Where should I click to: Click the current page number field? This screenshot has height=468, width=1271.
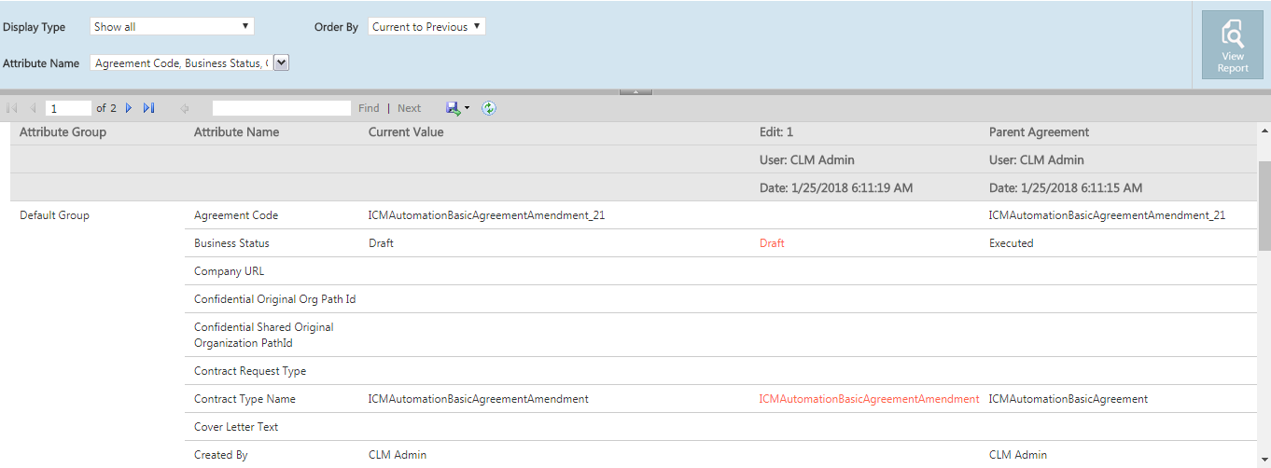click(68, 108)
